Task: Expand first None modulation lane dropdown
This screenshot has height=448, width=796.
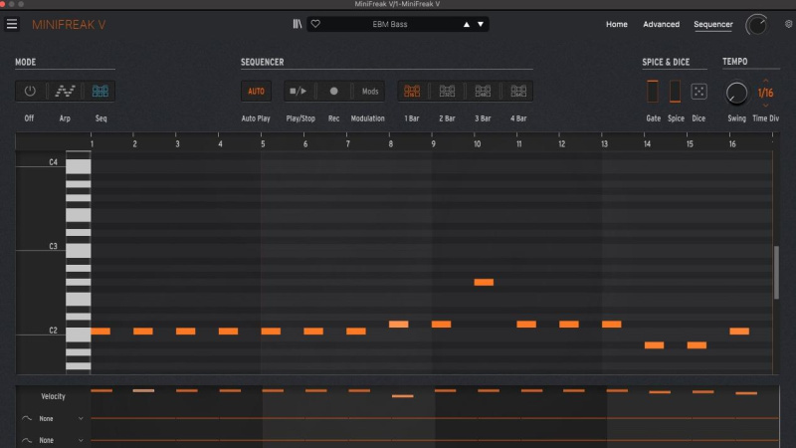Action: point(81,418)
